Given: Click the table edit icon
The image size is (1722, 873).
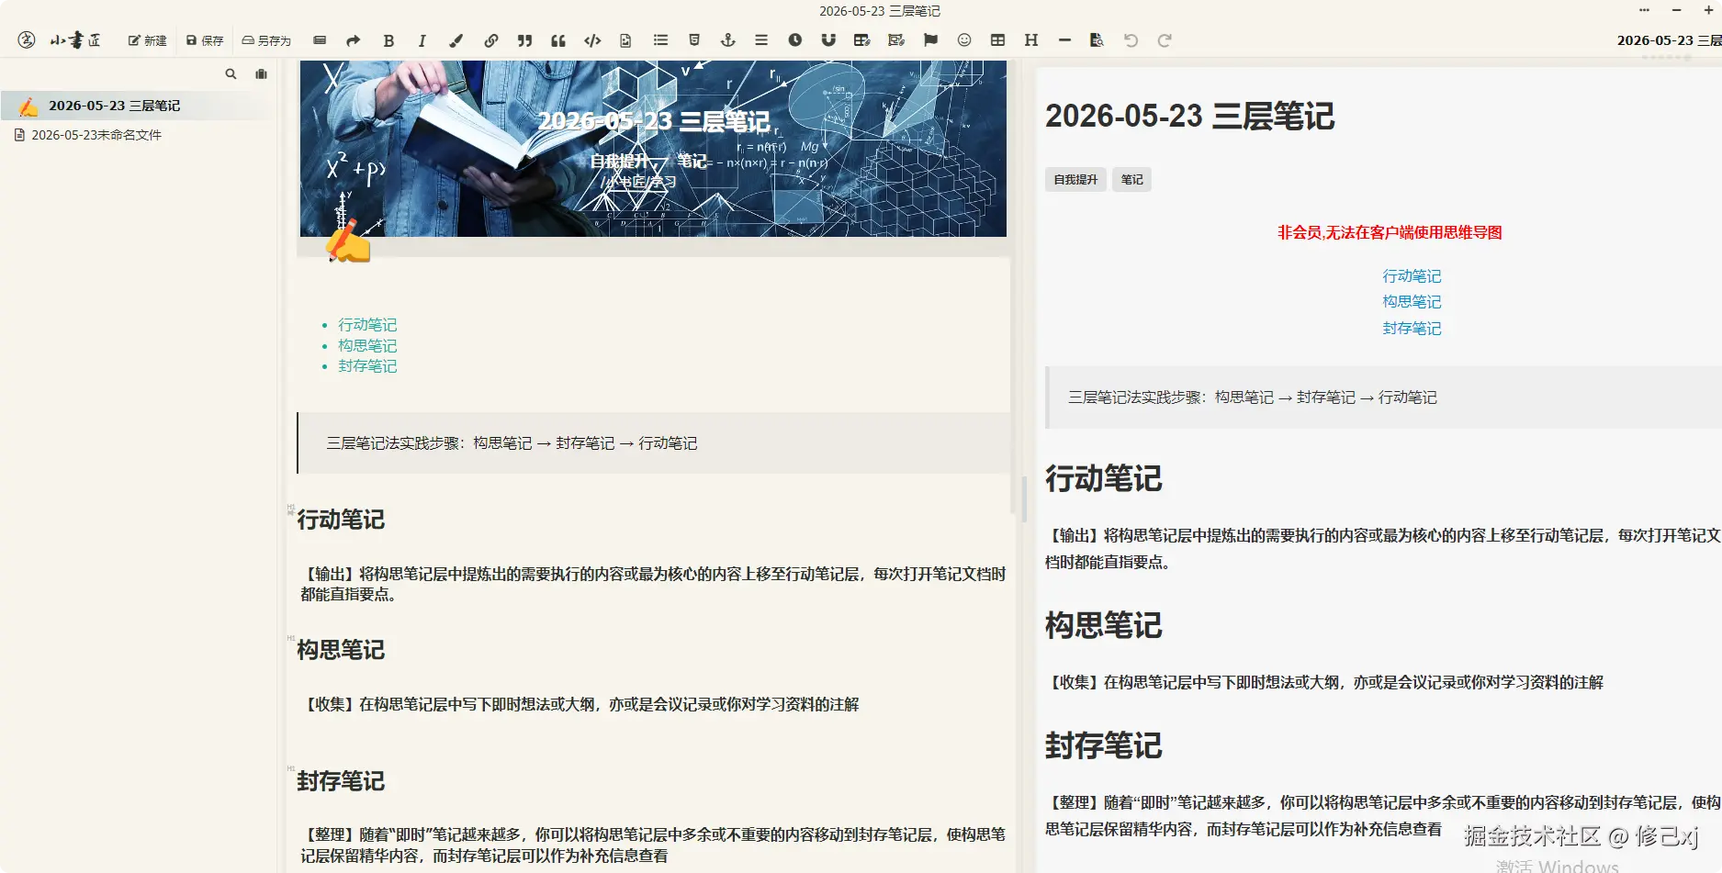Looking at the screenshot, I should 861,40.
